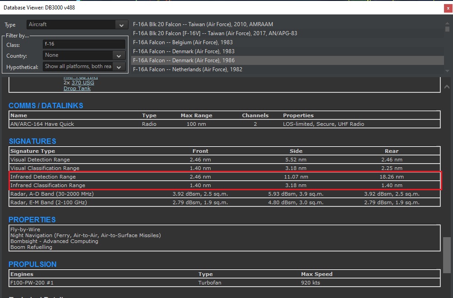Viewport: 453px width, 298px height.
Task: Select F-16A Blk 20 Falcon [F-16V] Taiwan 2017
Action: point(215,33)
